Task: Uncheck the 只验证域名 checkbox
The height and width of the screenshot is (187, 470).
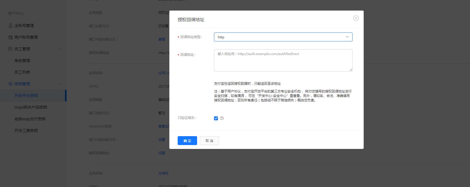Action: [x=216, y=118]
